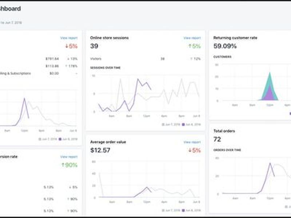Open View report in Average order value card

pyautogui.click(x=192, y=142)
